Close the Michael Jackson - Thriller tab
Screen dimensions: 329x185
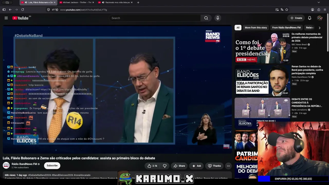[x=93, y=2]
